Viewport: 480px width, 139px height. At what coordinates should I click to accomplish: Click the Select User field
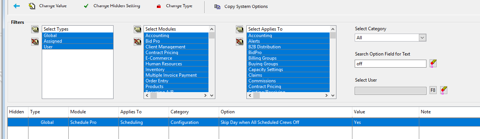tap(390, 91)
